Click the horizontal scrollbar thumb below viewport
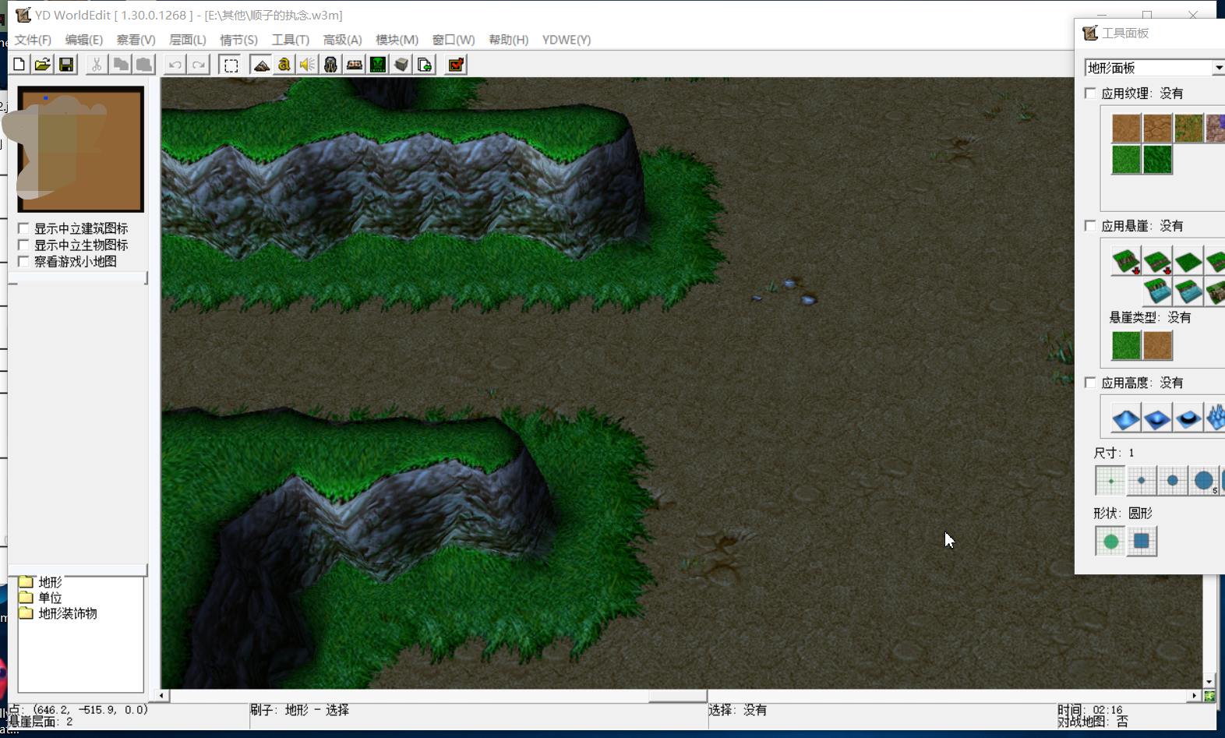The image size is (1225, 738). pos(678,695)
